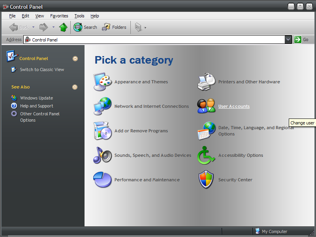The image size is (316, 237).
Task: Open the Accessibility Options wheelchair icon
Action: click(206, 155)
